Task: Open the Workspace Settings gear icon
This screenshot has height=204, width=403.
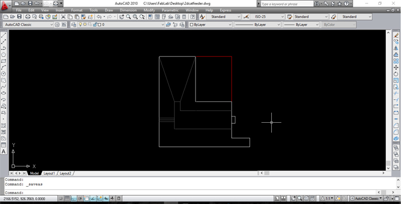Action: click(x=57, y=25)
